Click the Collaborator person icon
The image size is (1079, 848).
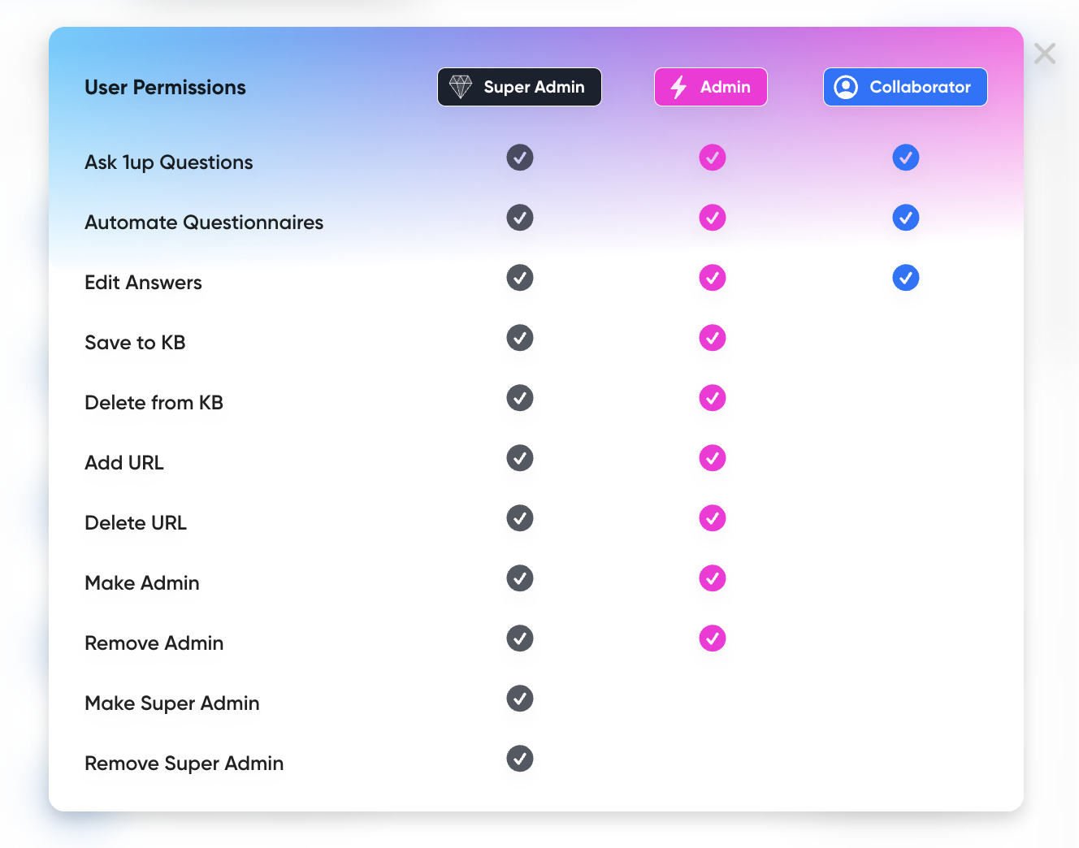(846, 87)
